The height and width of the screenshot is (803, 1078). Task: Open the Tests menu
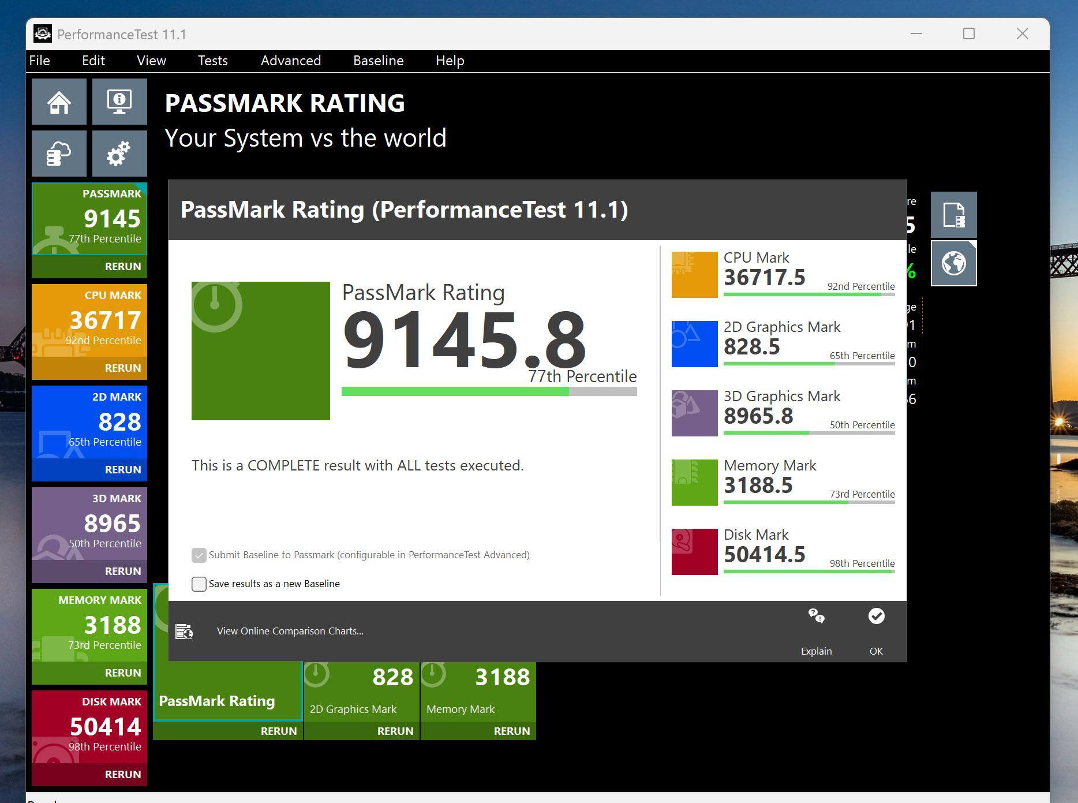(x=213, y=61)
